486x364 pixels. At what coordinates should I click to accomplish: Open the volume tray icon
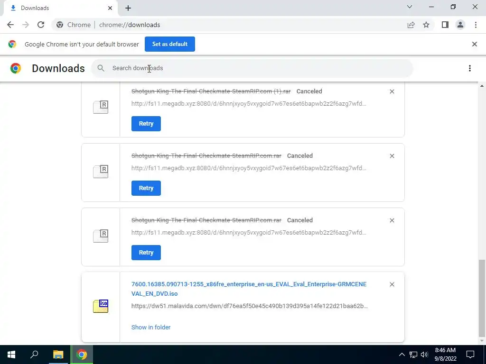424,355
